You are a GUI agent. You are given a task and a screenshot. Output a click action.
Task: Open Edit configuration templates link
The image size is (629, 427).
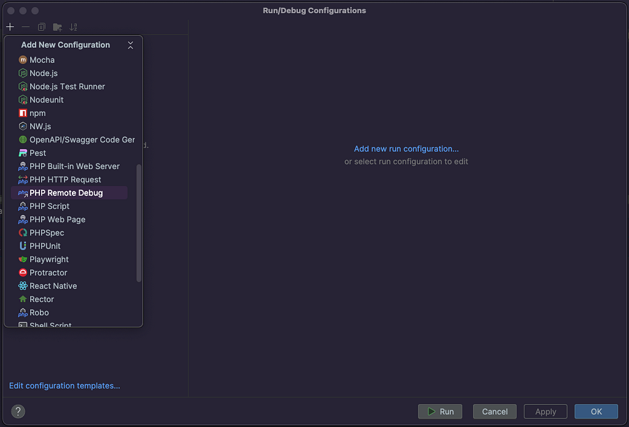[x=64, y=386]
